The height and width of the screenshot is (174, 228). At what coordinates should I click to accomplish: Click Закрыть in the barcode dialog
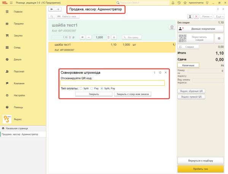(94, 94)
